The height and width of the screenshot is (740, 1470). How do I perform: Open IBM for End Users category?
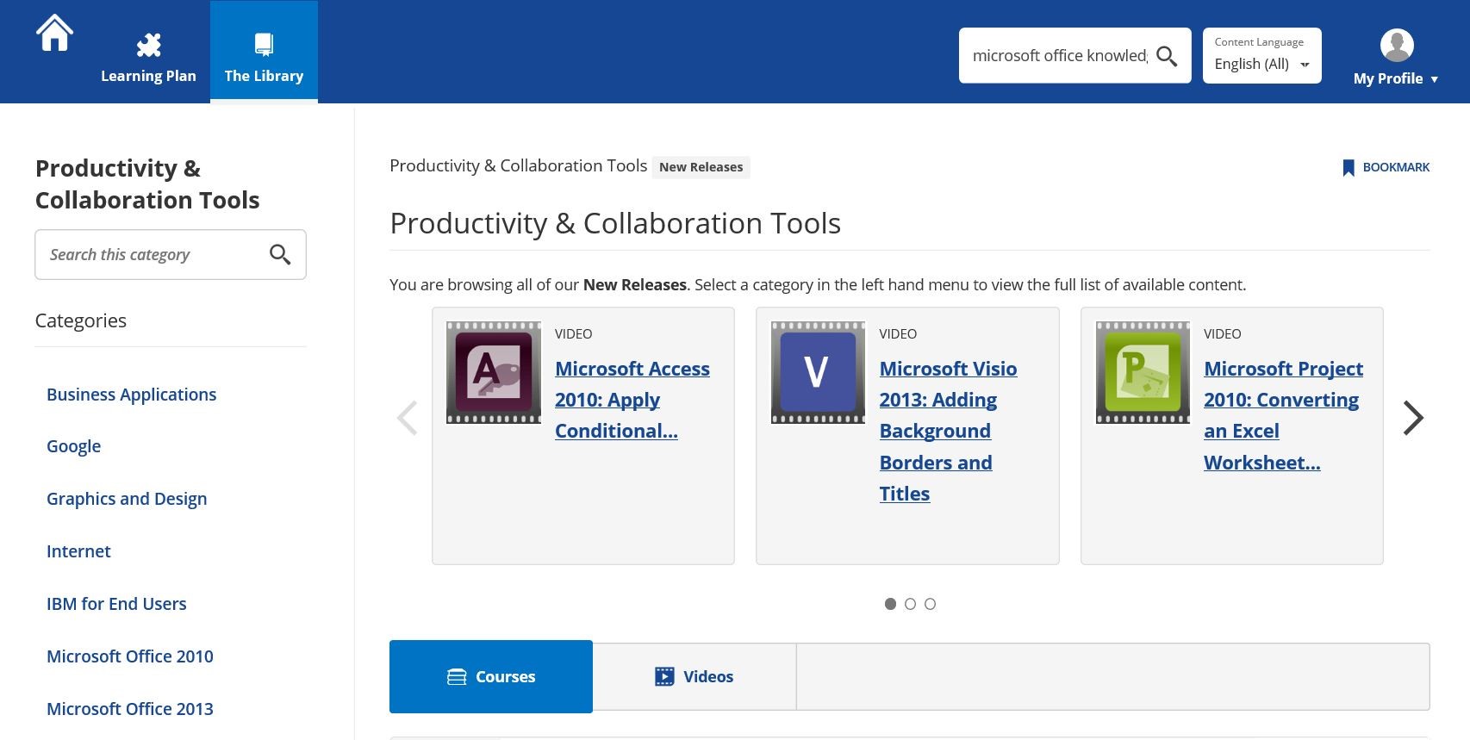pyautogui.click(x=116, y=604)
